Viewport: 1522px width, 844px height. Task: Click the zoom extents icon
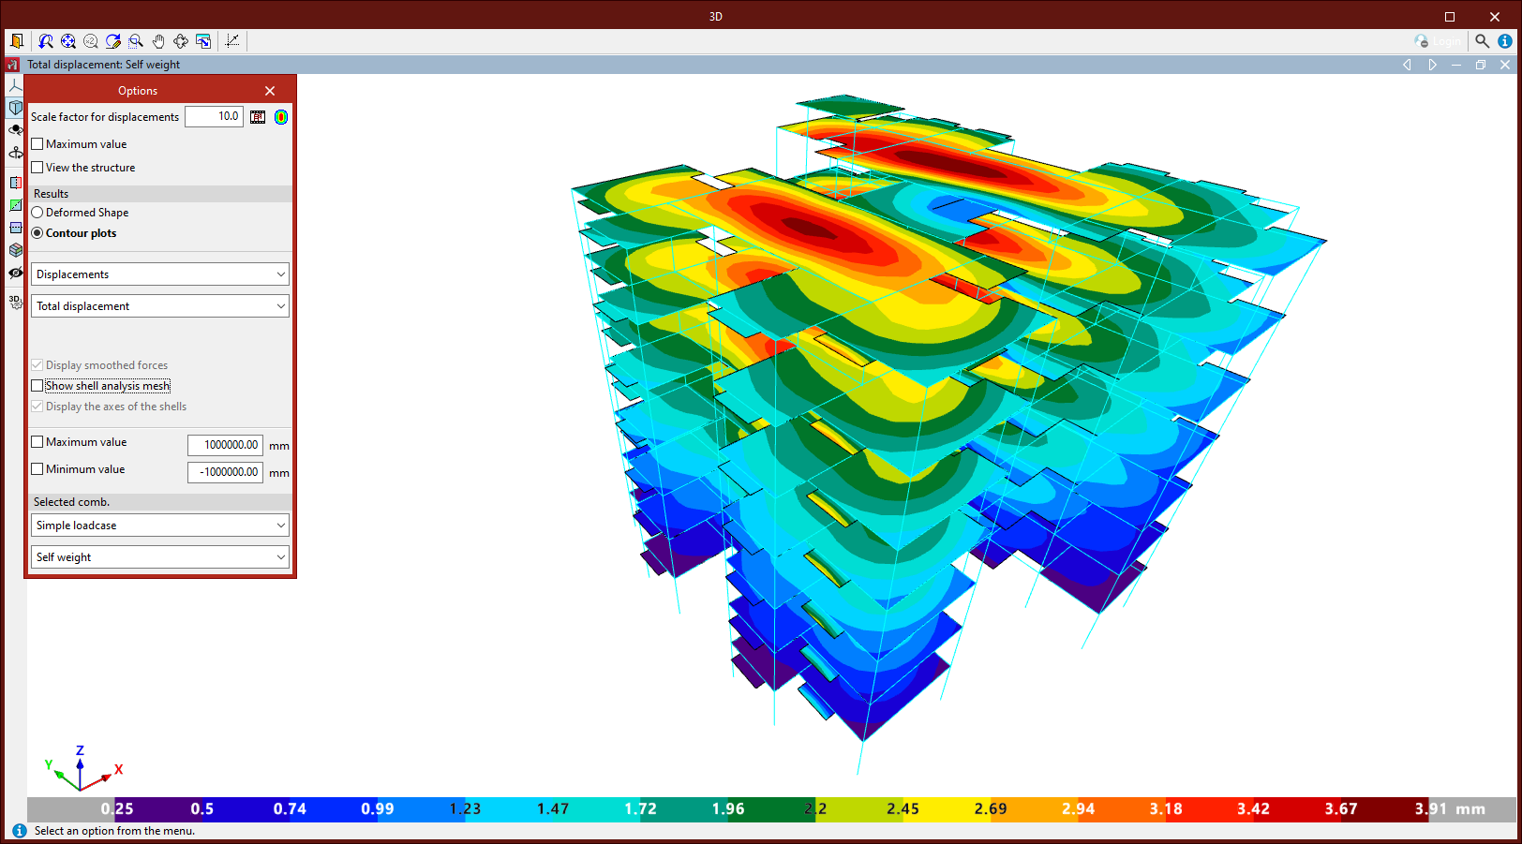[68, 41]
